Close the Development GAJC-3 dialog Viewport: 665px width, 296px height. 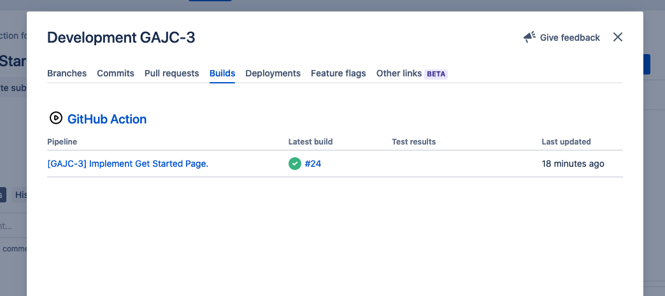(617, 38)
